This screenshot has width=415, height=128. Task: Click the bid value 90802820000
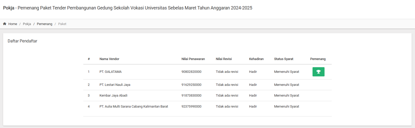pos(191,72)
